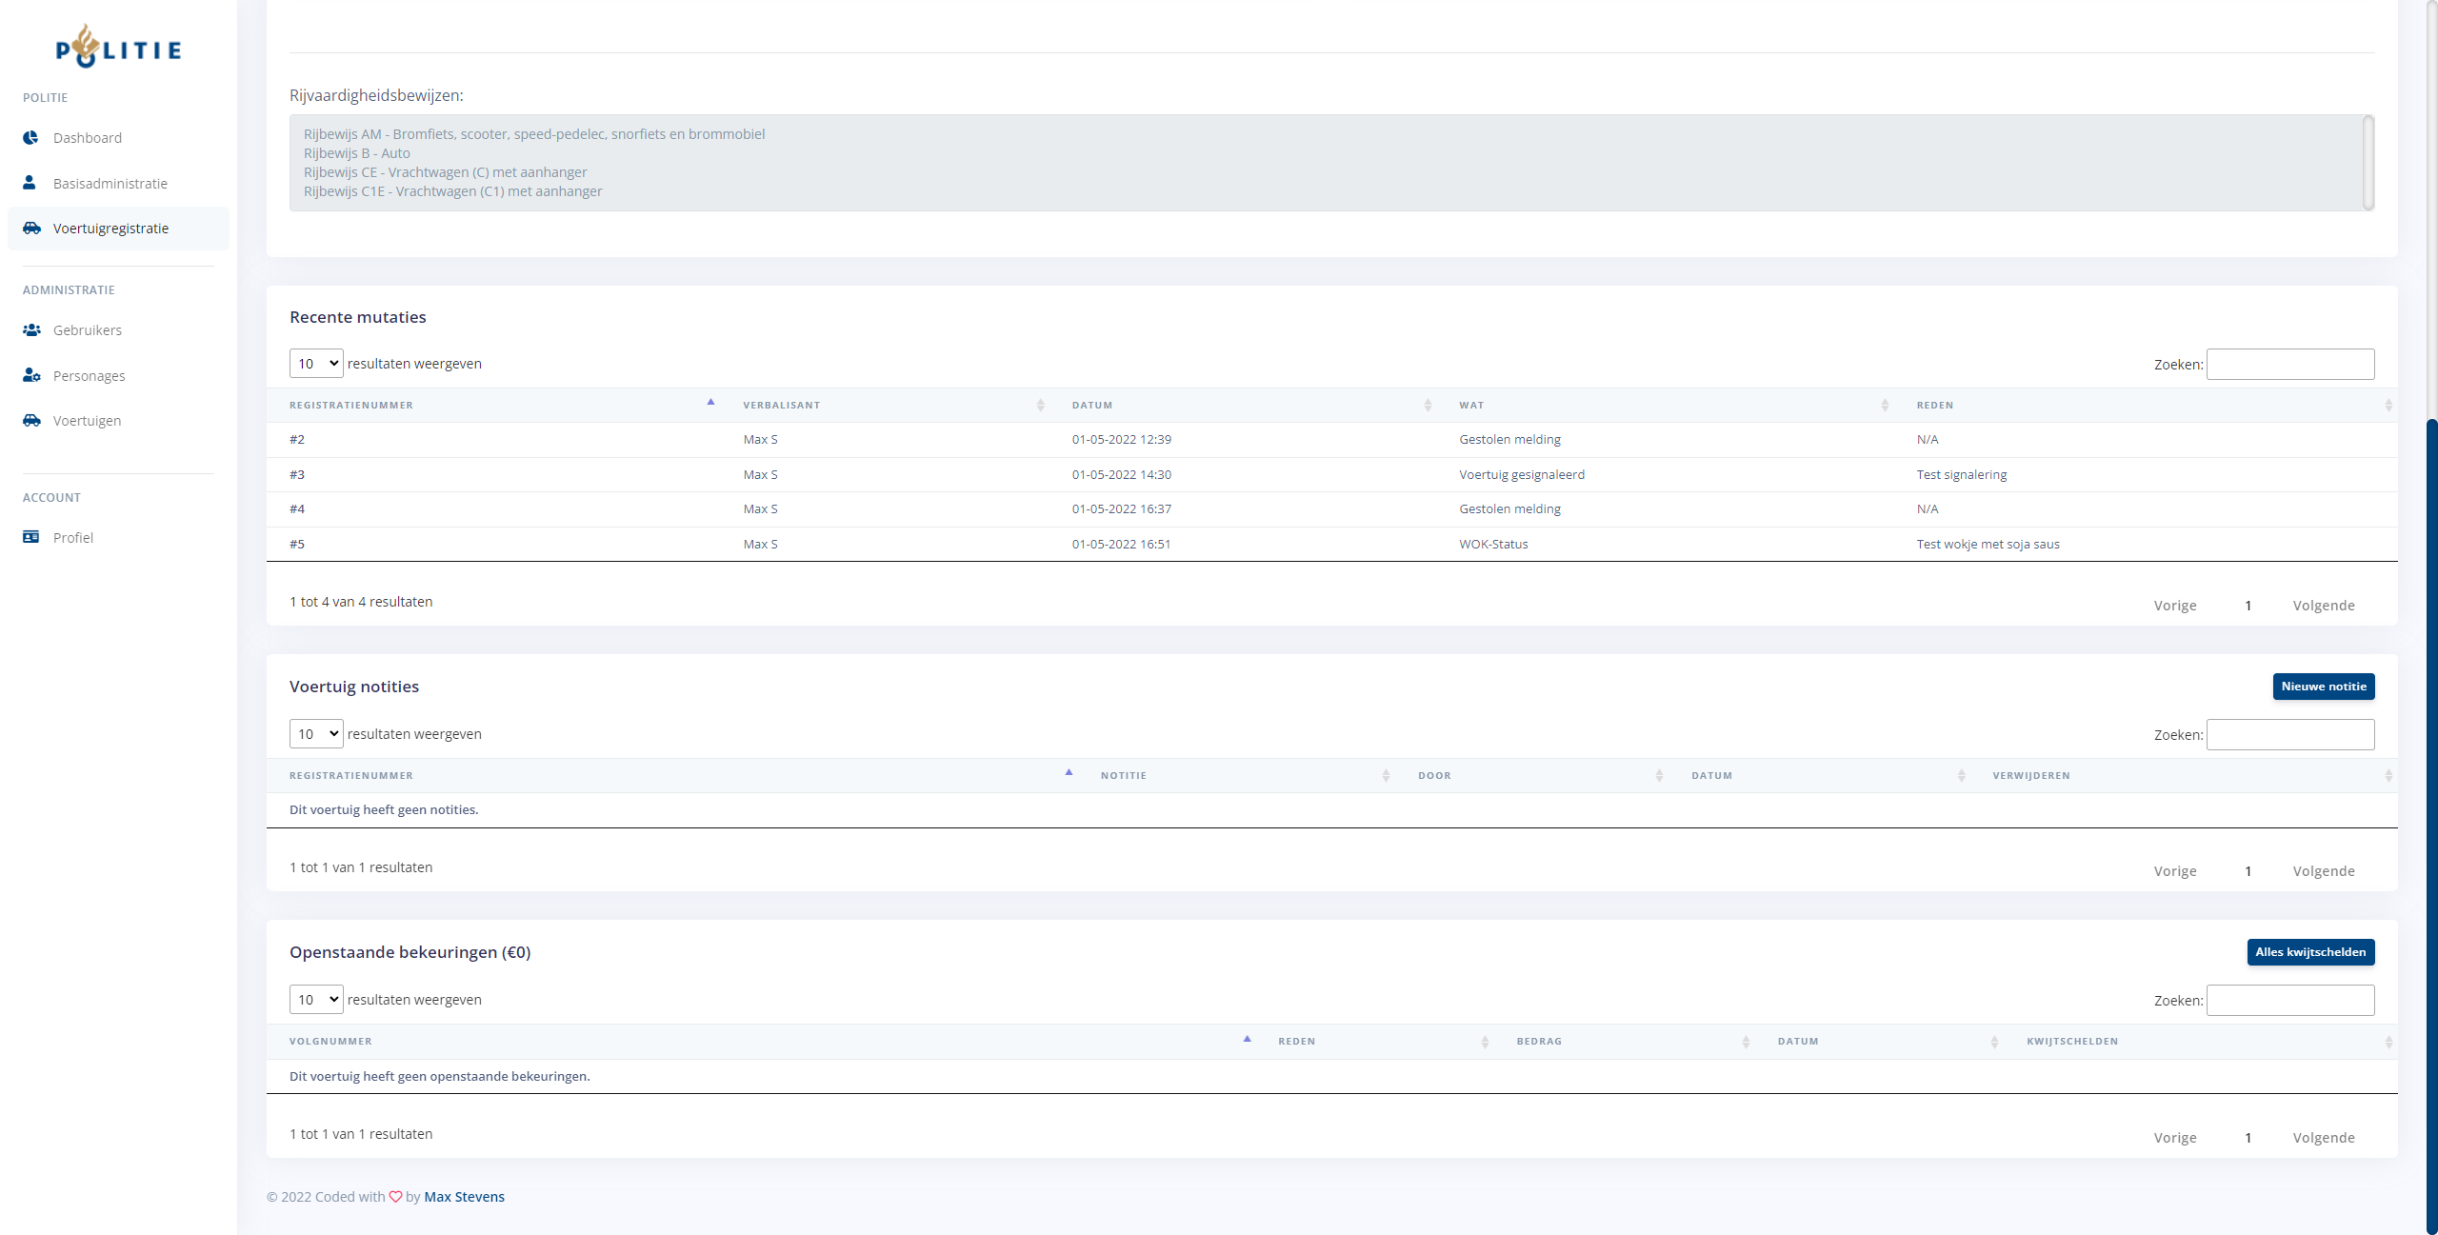Screen dimensions: 2438x1235
Task: Open results-per-page dropdown in Recente mutaties
Action: coord(316,364)
